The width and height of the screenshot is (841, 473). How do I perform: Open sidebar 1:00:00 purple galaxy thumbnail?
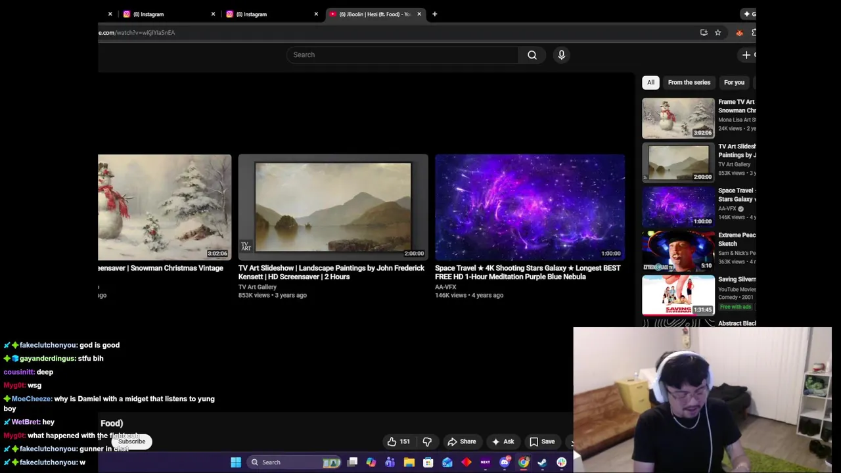click(x=678, y=206)
